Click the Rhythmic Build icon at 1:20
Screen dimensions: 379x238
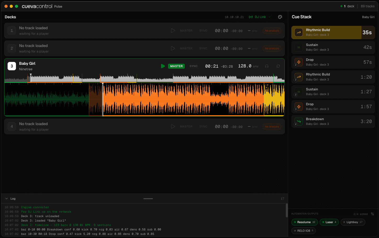299,77
